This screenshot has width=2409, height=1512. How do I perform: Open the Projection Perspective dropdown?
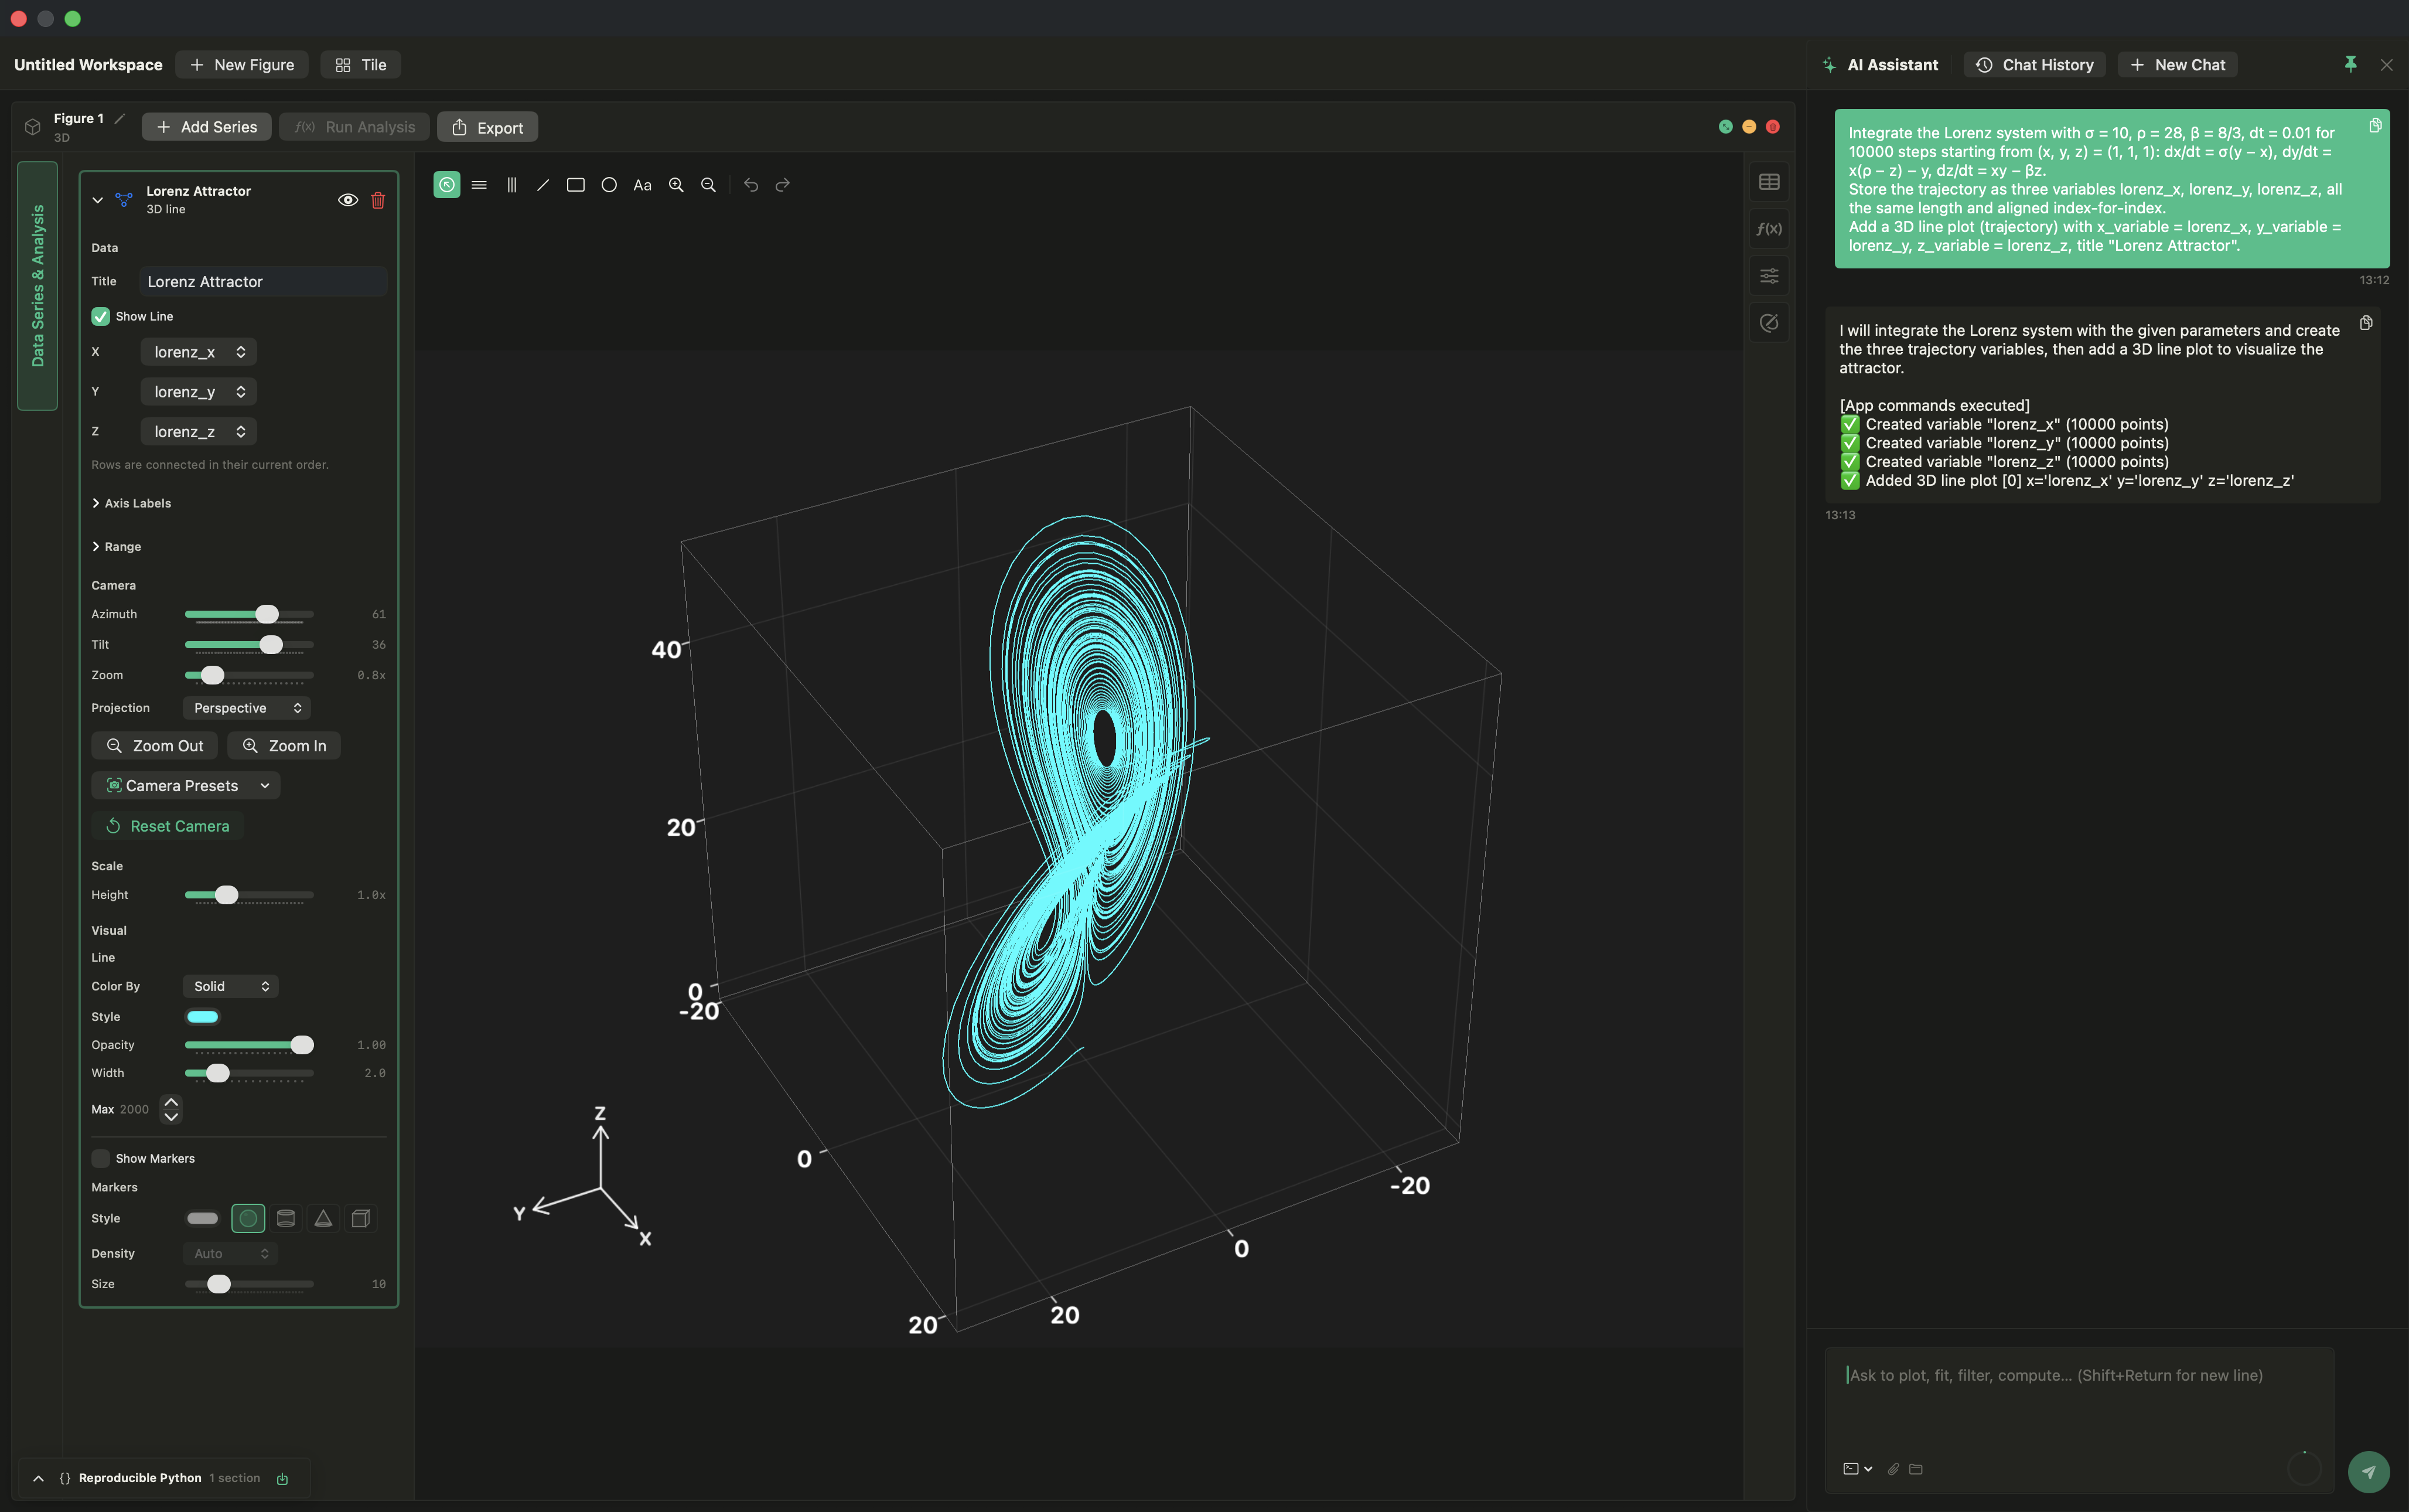click(x=247, y=708)
